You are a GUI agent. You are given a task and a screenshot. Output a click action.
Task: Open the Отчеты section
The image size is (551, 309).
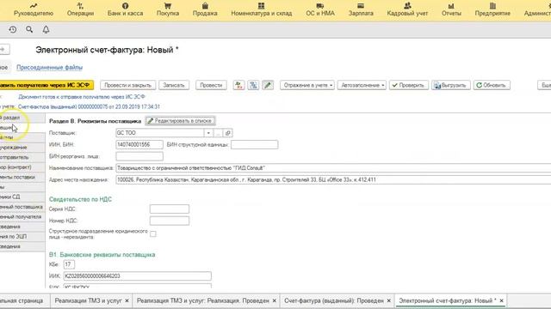[451, 9]
